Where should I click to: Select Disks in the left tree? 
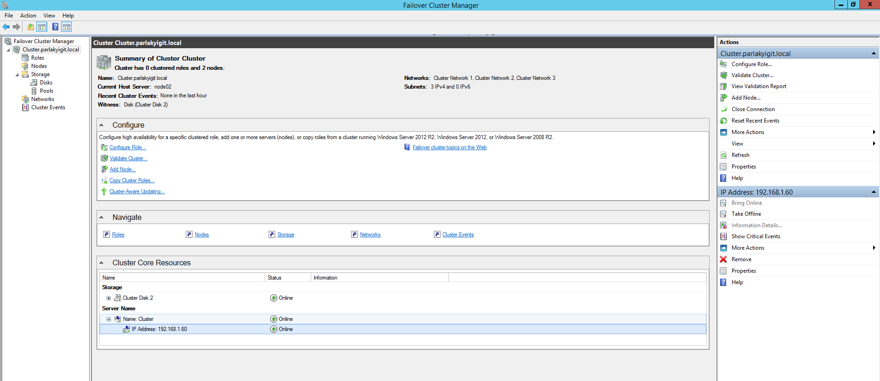[x=46, y=83]
